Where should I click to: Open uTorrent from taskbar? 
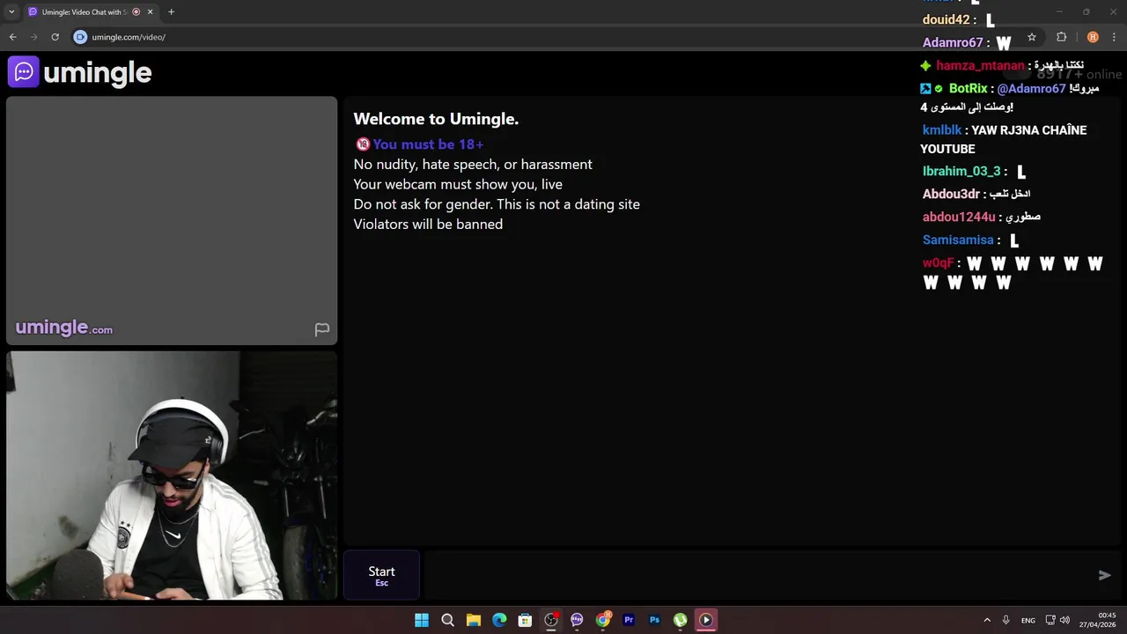click(x=680, y=620)
